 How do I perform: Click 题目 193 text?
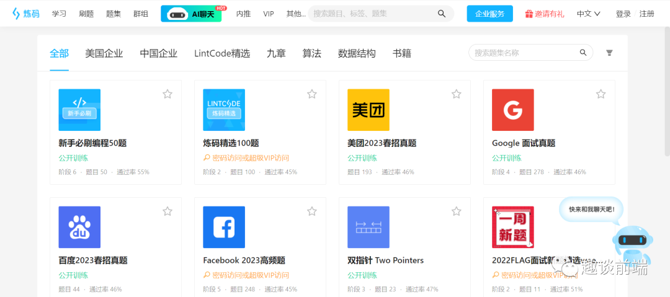tap(360, 172)
